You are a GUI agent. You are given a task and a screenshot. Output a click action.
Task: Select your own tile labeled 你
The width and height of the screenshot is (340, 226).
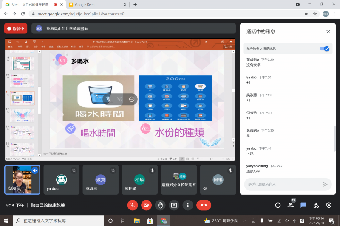pyautogui.click(x=218, y=180)
